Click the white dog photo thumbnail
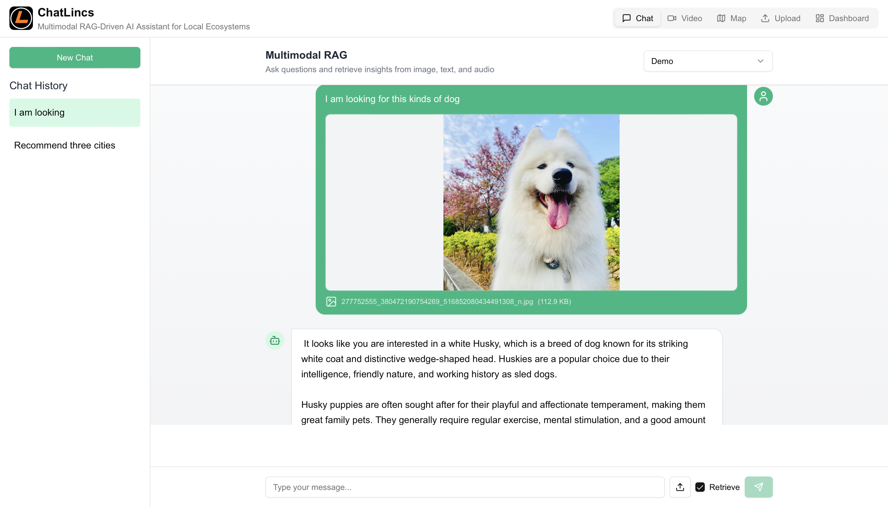 pos(531,202)
